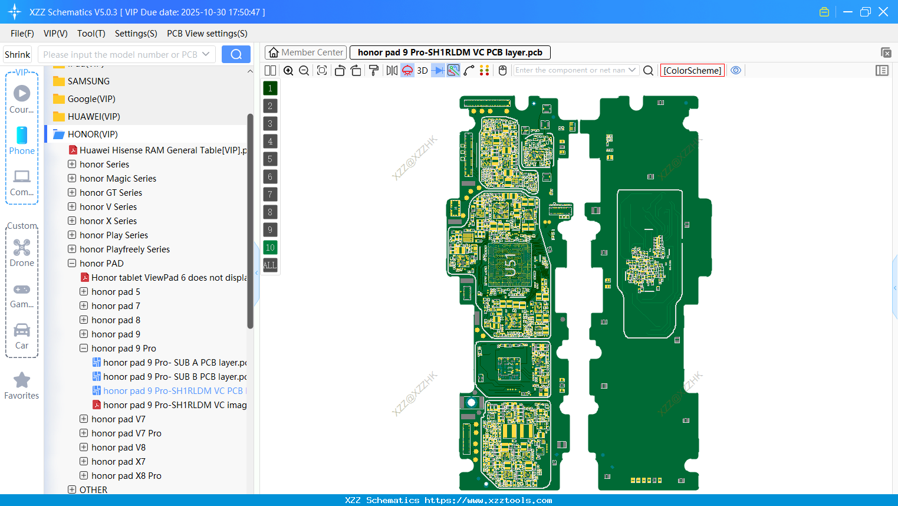Select the honor pad 9 Pro-SH1RLDM VC PCB layer tab
Image resolution: width=898 pixels, height=506 pixels.
tap(450, 52)
